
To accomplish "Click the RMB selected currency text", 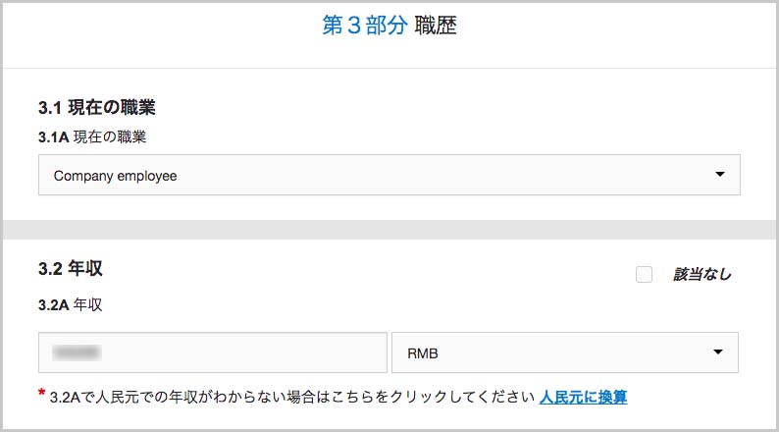I will point(423,353).
